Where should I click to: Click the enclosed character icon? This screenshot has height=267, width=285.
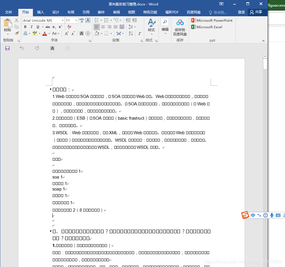click(88, 33)
